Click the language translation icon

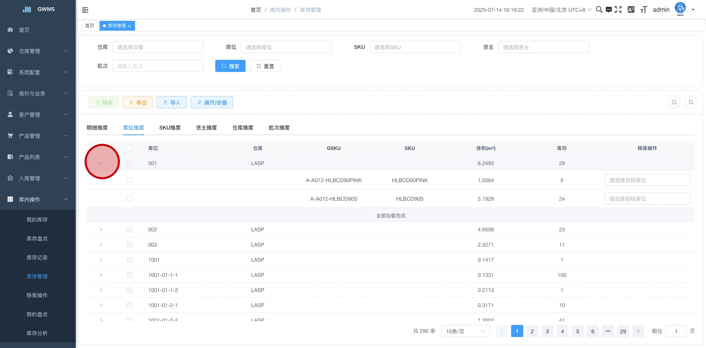coord(631,10)
